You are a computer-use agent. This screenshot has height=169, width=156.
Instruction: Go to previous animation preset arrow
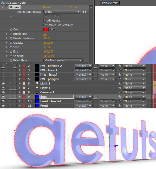coord(83,12)
